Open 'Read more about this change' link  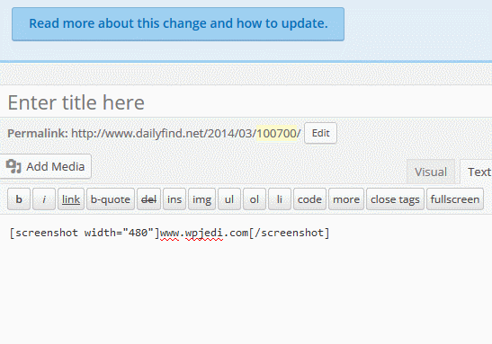pos(178,24)
